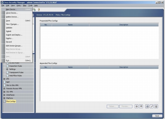165x119 pixels.
Task: Move selected FlexConfig down with arrow icon
Action: click(x=141, y=107)
